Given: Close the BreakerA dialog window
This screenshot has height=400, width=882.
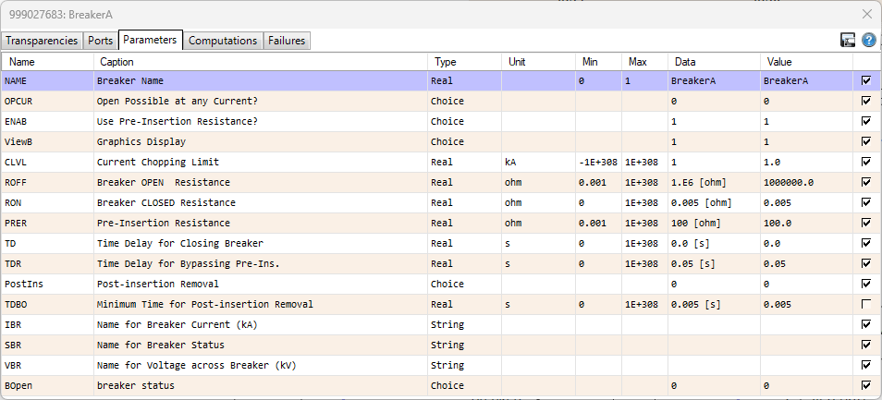Looking at the screenshot, I should [868, 15].
